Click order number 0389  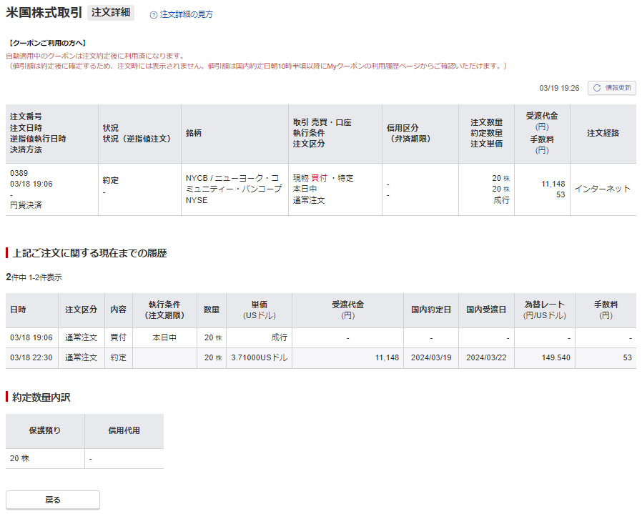click(x=19, y=173)
